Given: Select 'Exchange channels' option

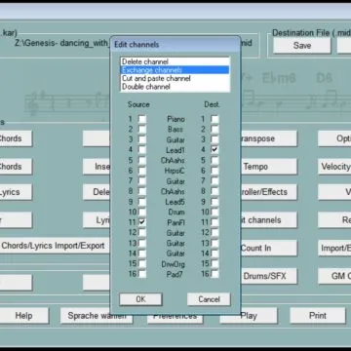Looking at the screenshot, I should click(175, 70).
